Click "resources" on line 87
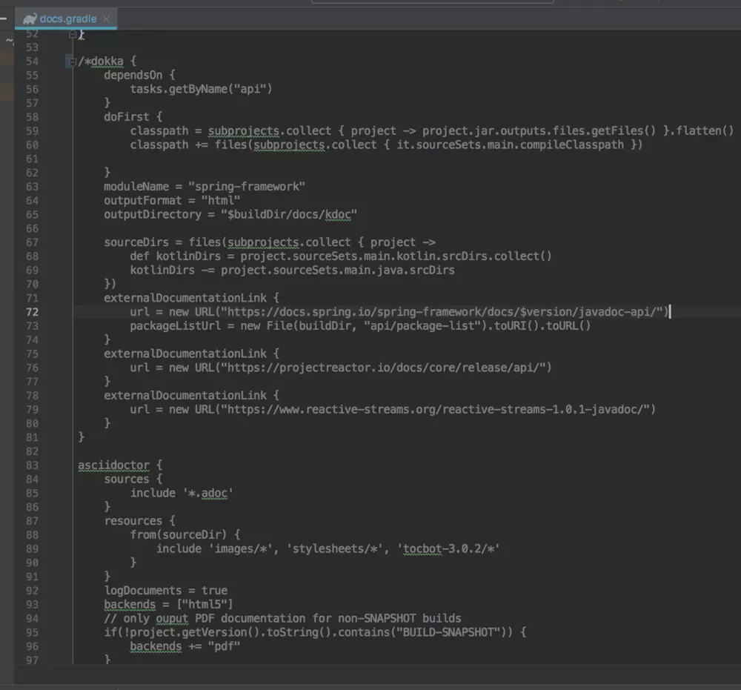Image resolution: width=741 pixels, height=690 pixels. tap(133, 521)
